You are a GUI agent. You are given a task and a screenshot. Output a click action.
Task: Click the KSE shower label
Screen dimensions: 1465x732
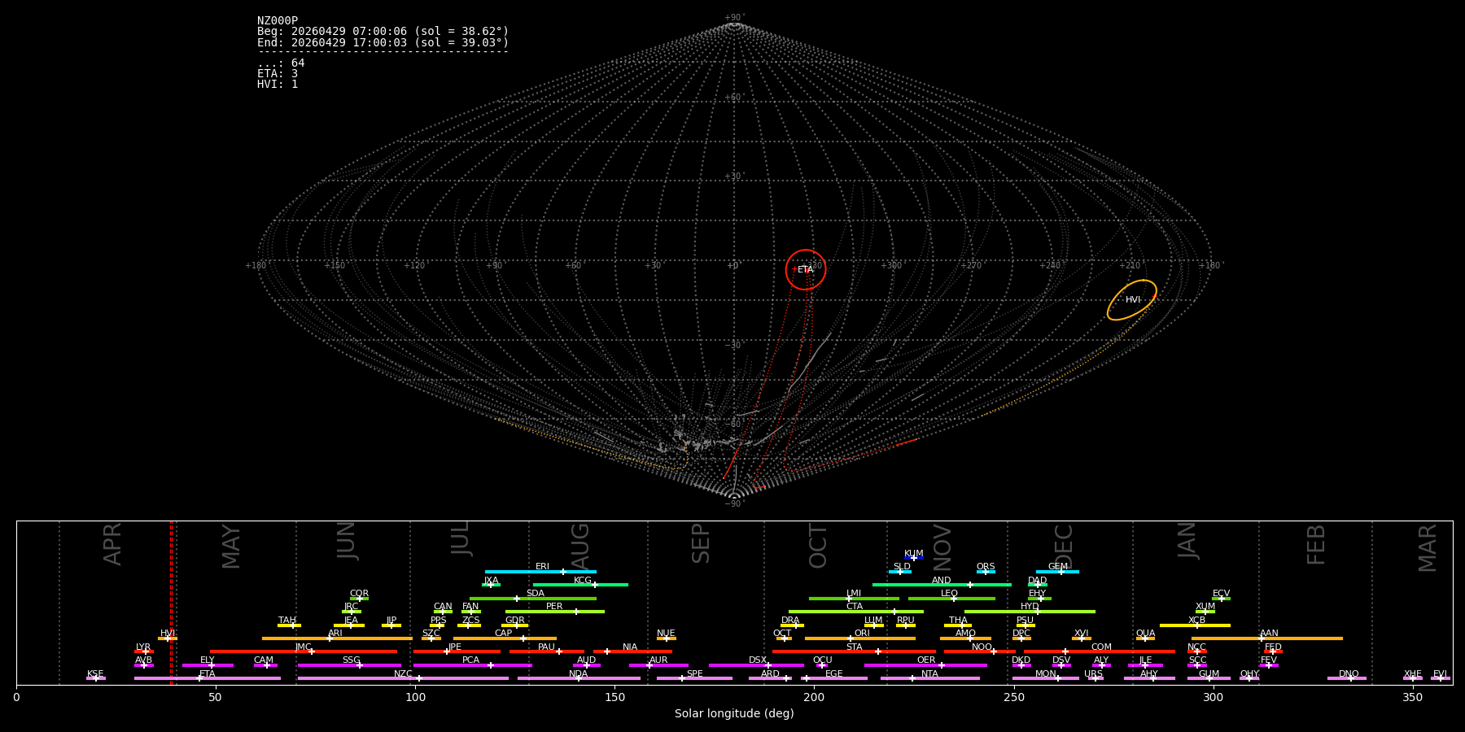[x=95, y=674]
